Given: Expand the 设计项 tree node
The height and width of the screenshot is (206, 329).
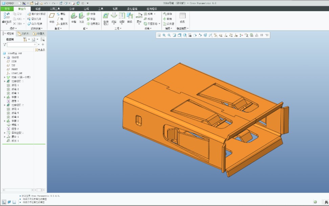Looking at the screenshot, I should coord(5,57).
